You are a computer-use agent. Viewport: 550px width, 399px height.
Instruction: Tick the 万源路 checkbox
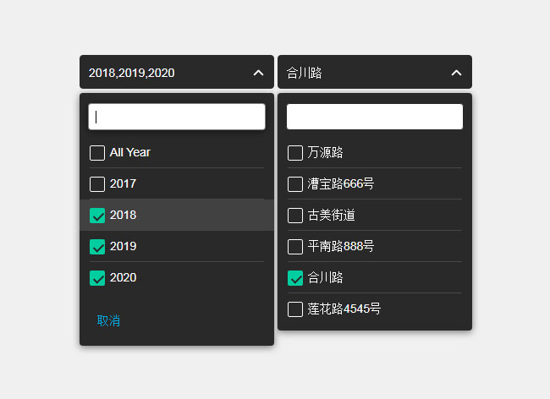tap(295, 153)
